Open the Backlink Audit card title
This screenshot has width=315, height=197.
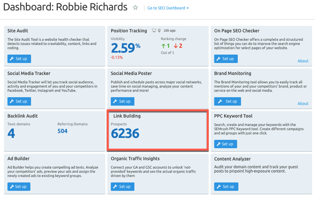tap(22, 116)
